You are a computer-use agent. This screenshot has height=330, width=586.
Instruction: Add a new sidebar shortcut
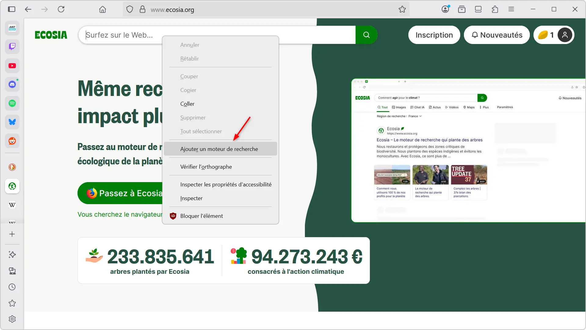pos(12,234)
